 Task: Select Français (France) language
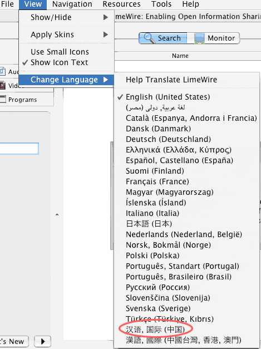pos(186,181)
